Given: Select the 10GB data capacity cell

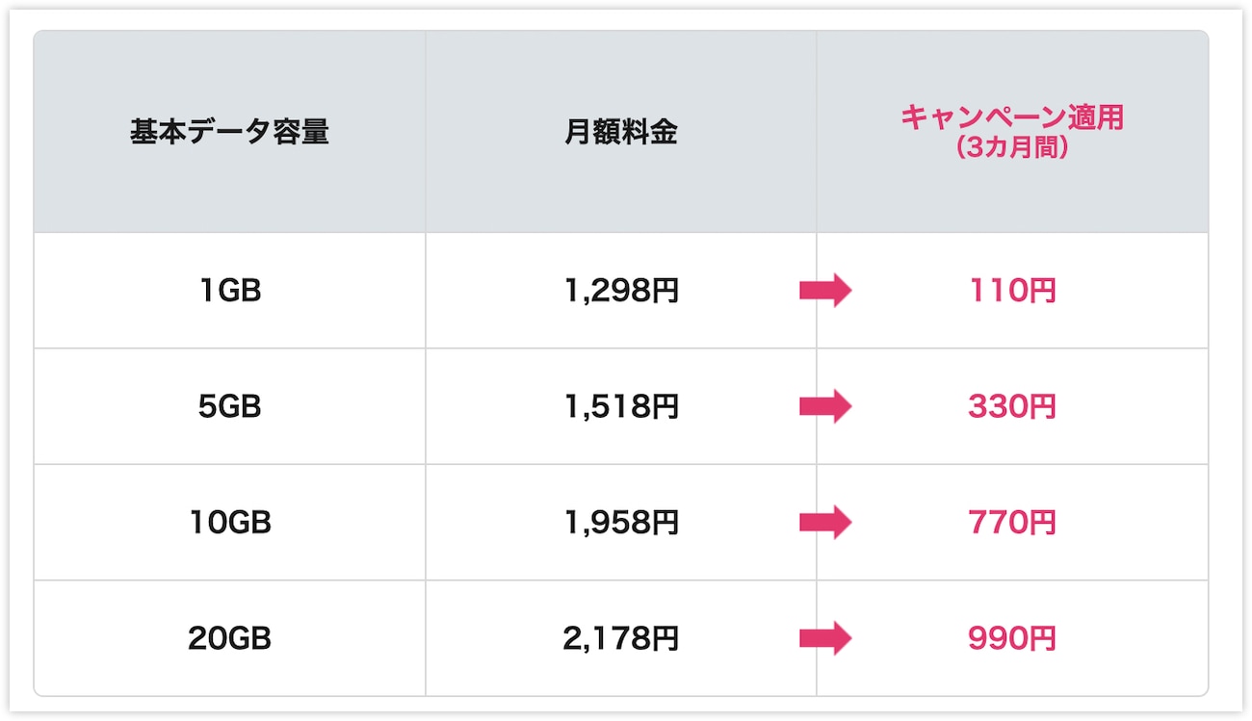Looking at the screenshot, I should click(229, 523).
